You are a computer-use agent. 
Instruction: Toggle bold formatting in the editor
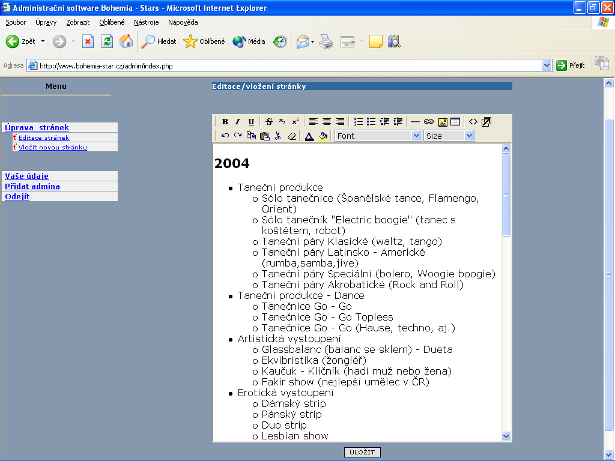pyautogui.click(x=225, y=122)
